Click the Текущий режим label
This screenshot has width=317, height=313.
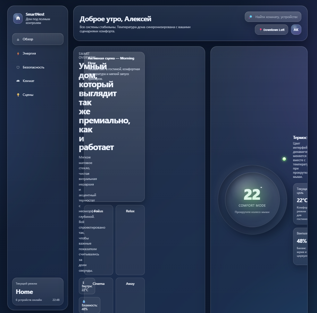pyautogui.click(x=26, y=284)
